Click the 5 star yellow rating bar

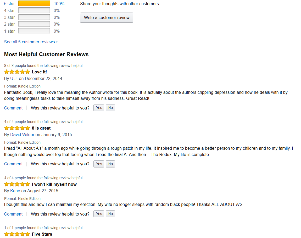[x=34, y=4]
